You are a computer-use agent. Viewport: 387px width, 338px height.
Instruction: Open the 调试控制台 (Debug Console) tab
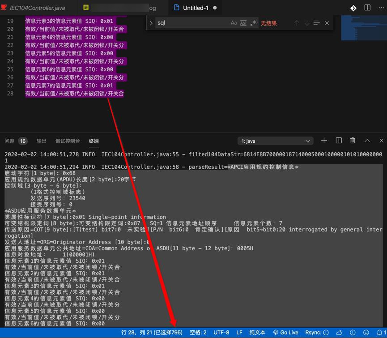pos(68,141)
